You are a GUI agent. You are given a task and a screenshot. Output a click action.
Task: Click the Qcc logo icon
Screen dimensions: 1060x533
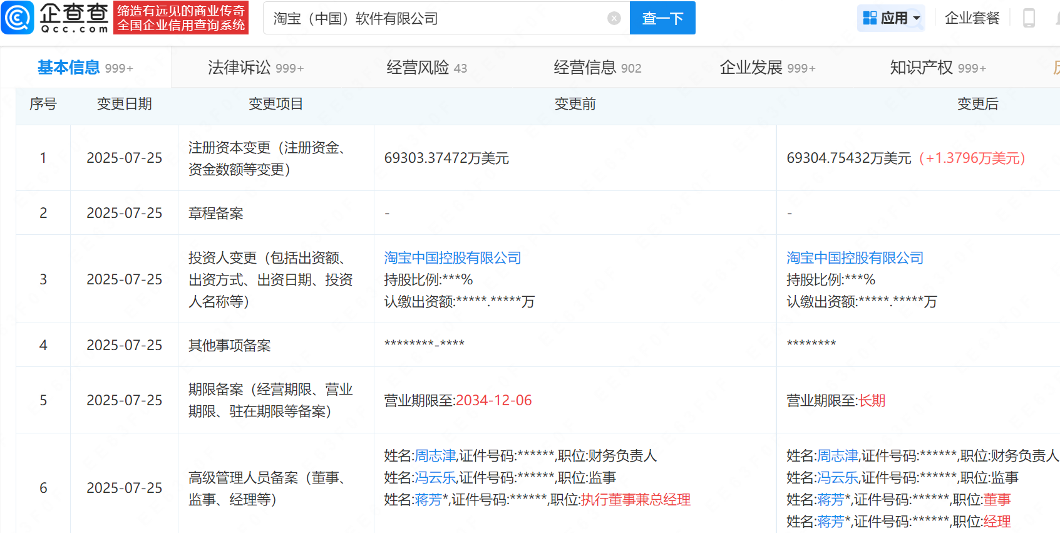click(18, 18)
